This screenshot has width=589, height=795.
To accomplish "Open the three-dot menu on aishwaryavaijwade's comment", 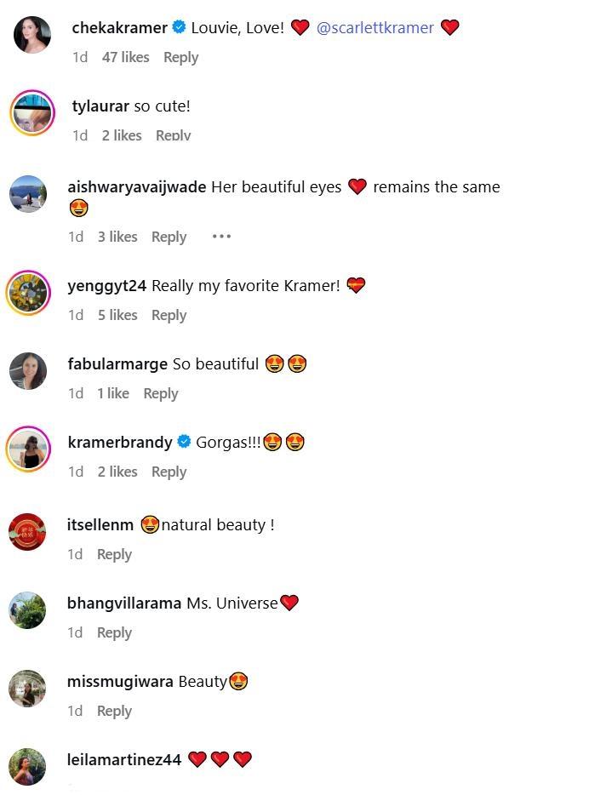I will (221, 237).
